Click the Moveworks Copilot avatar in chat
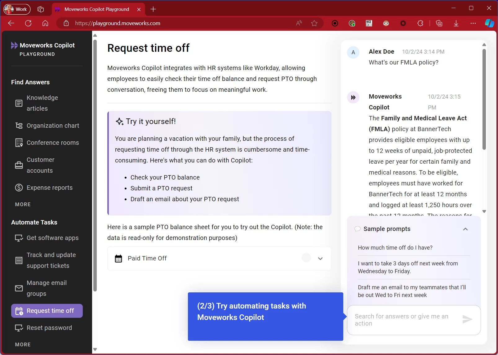 [x=353, y=97]
